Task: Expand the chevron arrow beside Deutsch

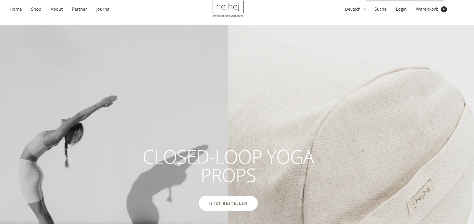Action: click(364, 9)
